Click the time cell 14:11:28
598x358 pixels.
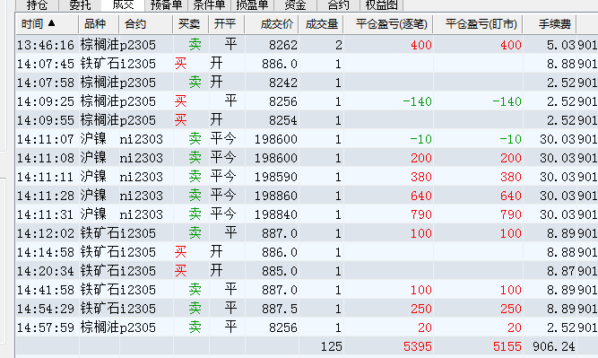(46, 196)
